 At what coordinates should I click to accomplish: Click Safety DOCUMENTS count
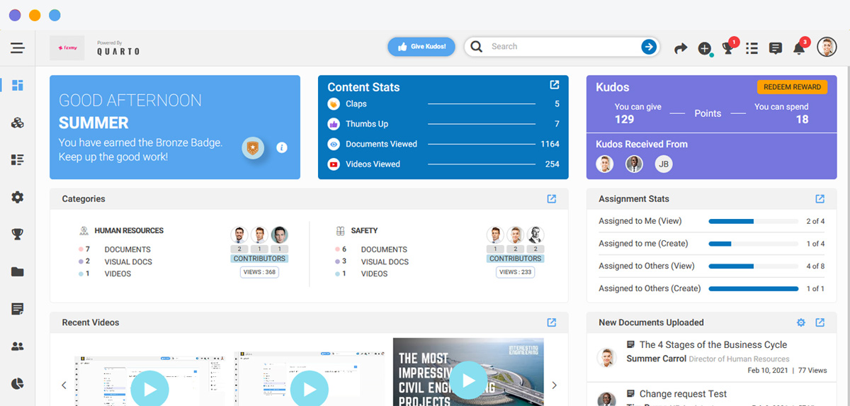[344, 249]
